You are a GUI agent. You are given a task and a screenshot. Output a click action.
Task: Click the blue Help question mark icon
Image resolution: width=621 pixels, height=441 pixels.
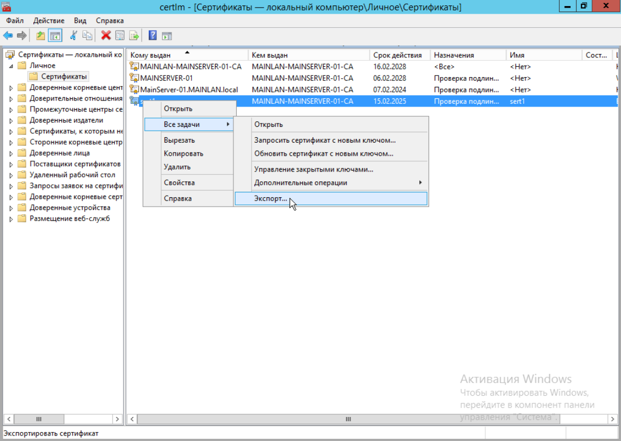click(153, 36)
